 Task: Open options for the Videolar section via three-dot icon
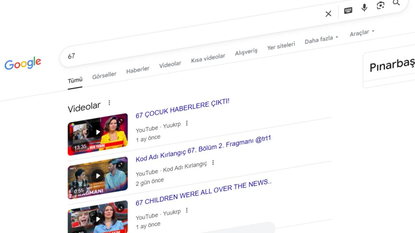coord(109,102)
